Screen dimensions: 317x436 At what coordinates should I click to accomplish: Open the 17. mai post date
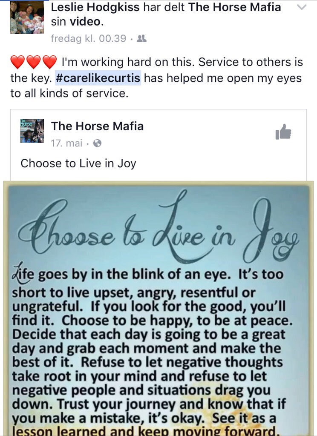67,143
